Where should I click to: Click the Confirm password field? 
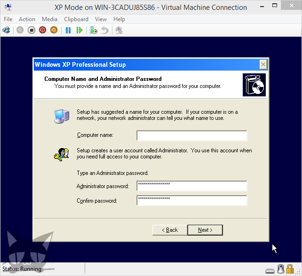coord(192,200)
